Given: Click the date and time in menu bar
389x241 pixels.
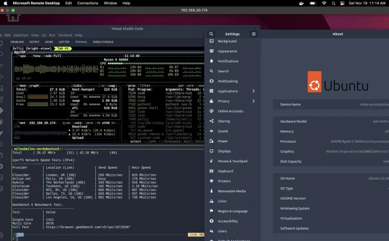Looking at the screenshot, I should tap(367, 3).
